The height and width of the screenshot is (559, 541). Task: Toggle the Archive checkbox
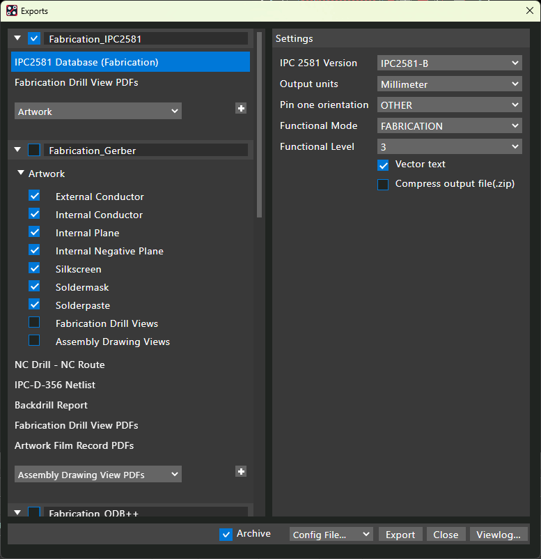(226, 534)
